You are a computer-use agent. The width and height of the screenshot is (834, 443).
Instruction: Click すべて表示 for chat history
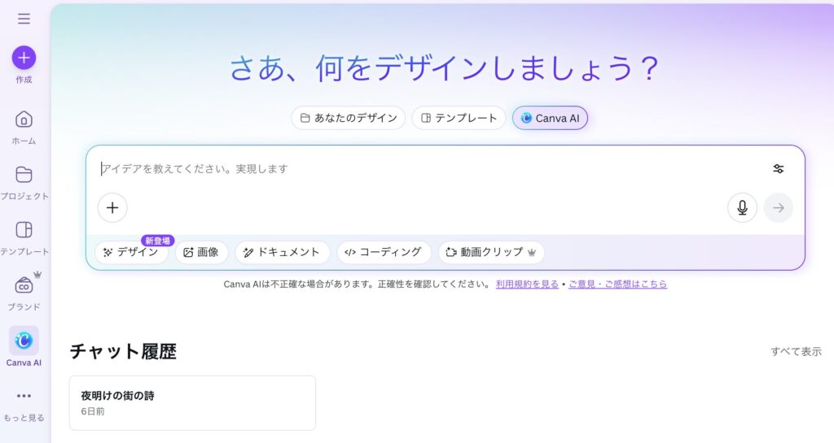point(796,351)
